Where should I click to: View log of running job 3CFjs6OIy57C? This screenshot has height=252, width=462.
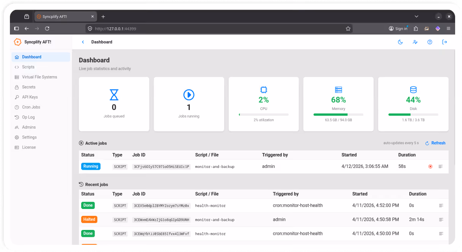[x=441, y=166]
